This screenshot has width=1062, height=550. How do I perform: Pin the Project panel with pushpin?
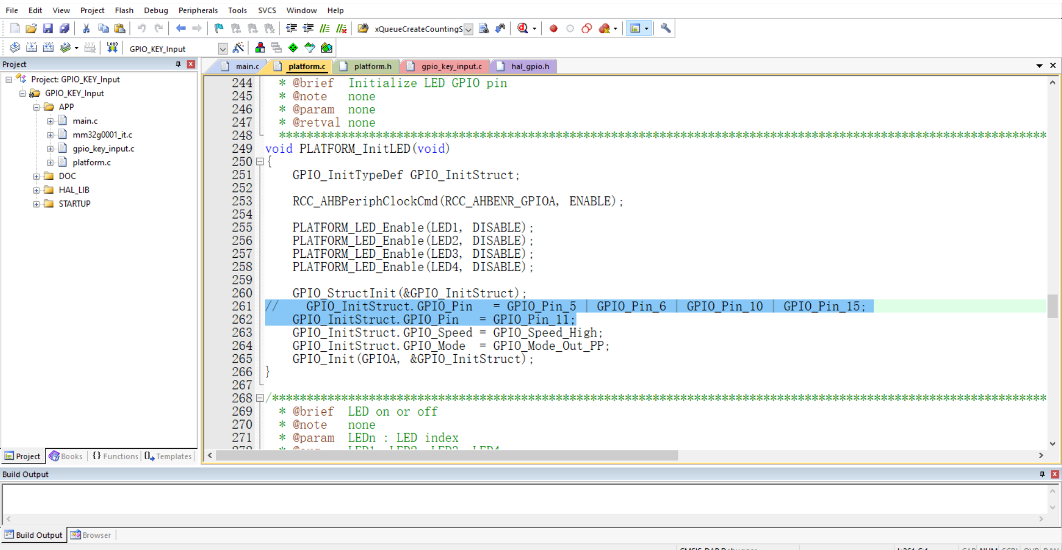(178, 64)
